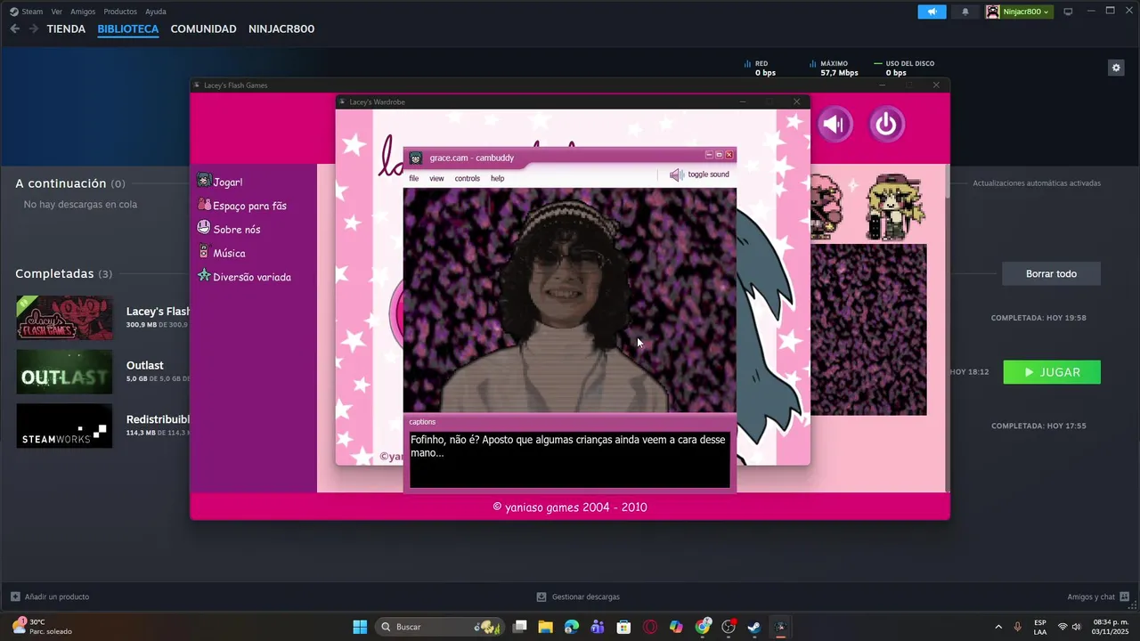Image resolution: width=1140 pixels, height=641 pixels.
Task: Open the file menu in cambuddy
Action: click(x=414, y=178)
